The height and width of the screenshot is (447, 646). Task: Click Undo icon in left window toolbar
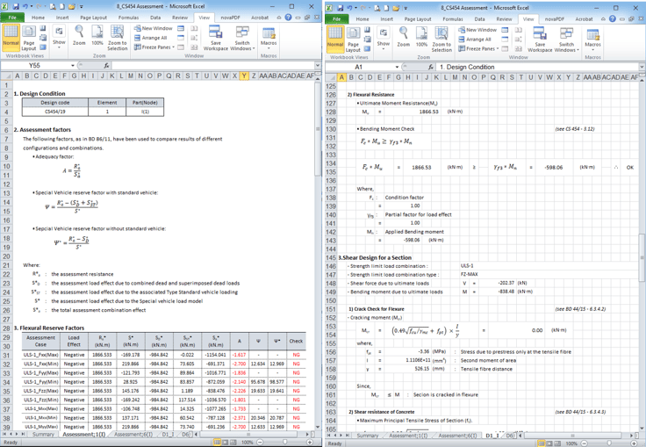click(25, 7)
